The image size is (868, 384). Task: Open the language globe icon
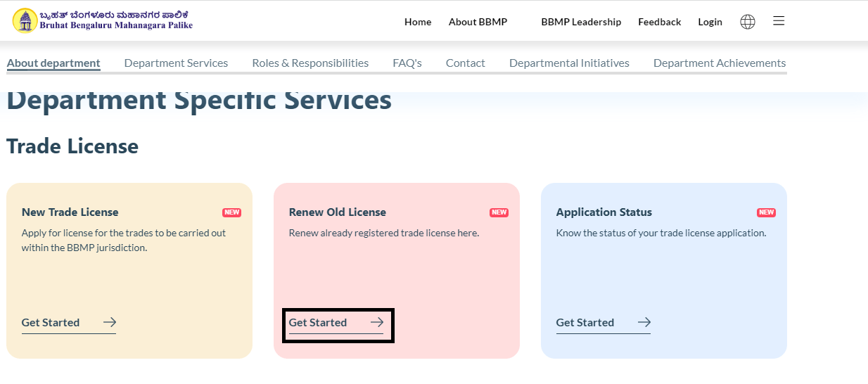[x=748, y=22]
